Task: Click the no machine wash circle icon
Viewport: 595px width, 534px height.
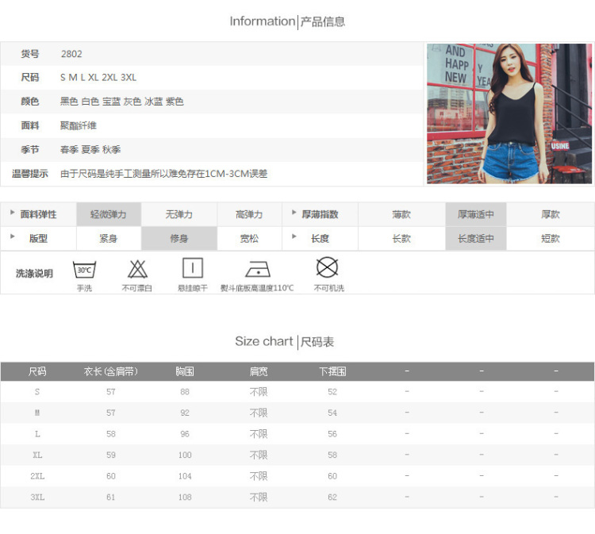Action: (x=327, y=267)
